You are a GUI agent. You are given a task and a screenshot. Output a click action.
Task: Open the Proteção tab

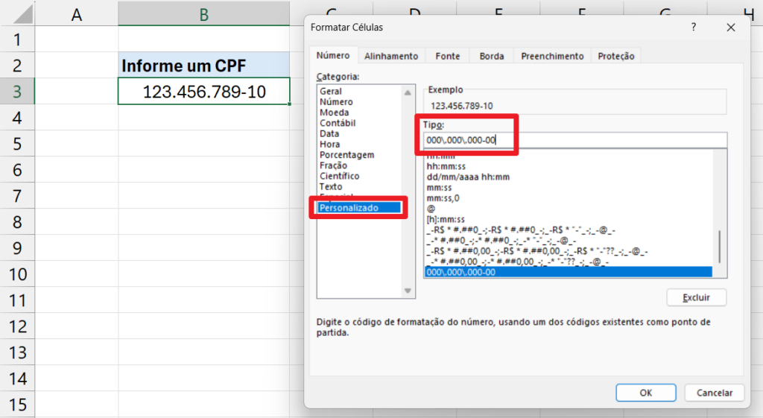(x=616, y=56)
